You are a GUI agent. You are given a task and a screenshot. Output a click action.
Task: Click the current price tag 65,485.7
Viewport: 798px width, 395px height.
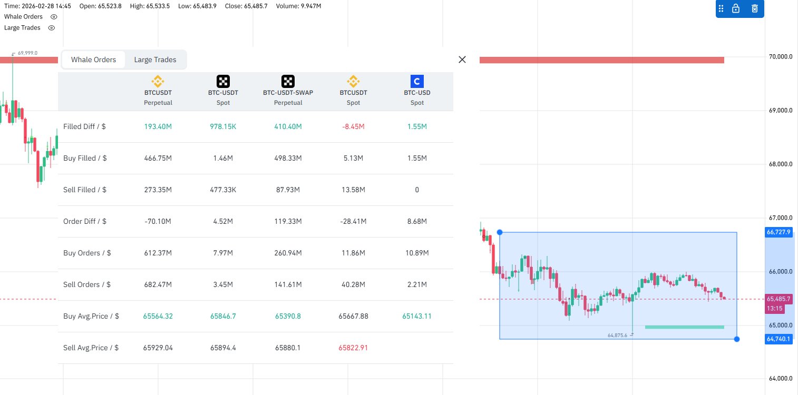pos(778,299)
